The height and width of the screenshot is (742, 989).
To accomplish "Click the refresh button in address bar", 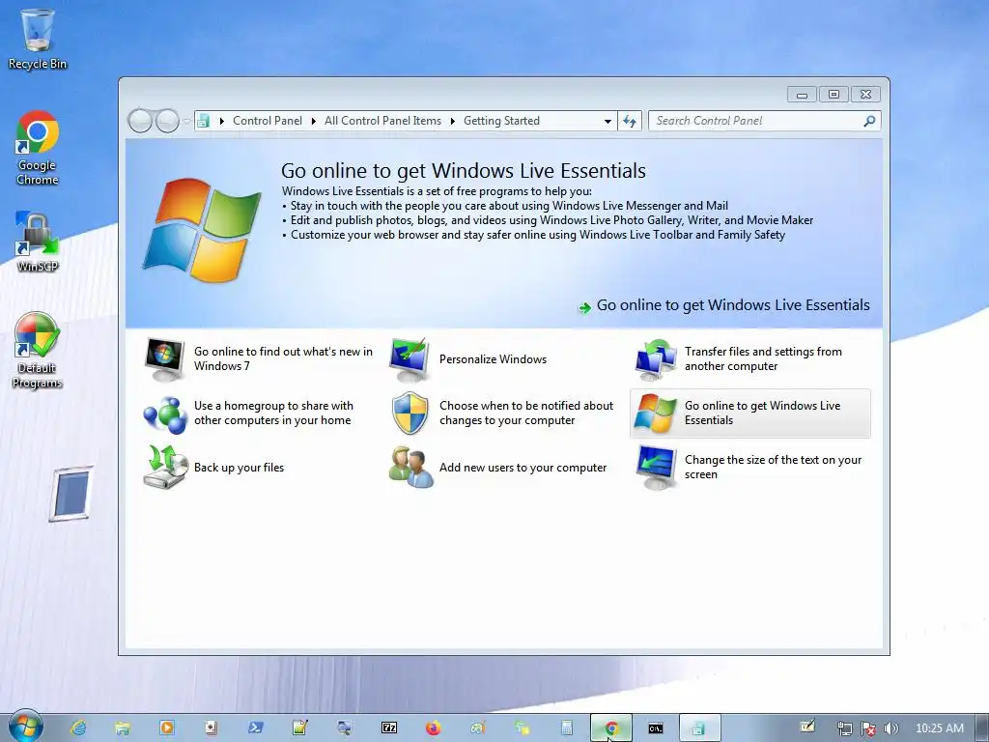I will pyautogui.click(x=630, y=121).
